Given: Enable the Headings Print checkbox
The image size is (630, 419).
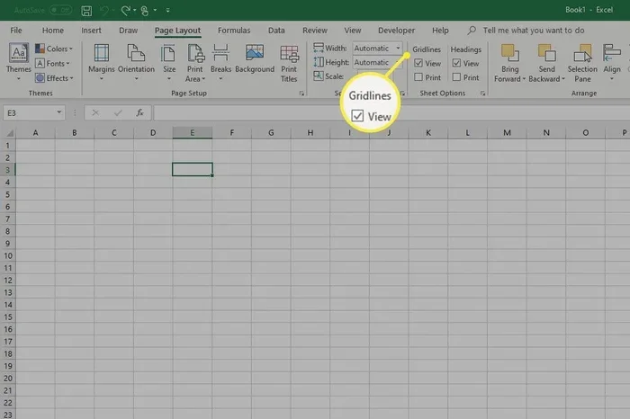Looking at the screenshot, I should [x=456, y=76].
